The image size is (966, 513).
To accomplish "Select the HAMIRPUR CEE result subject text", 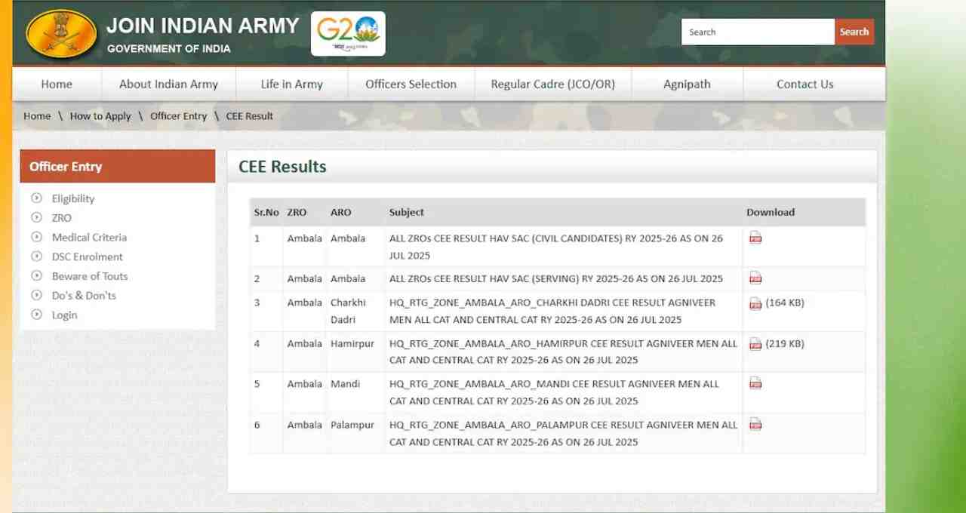I will coord(563,352).
